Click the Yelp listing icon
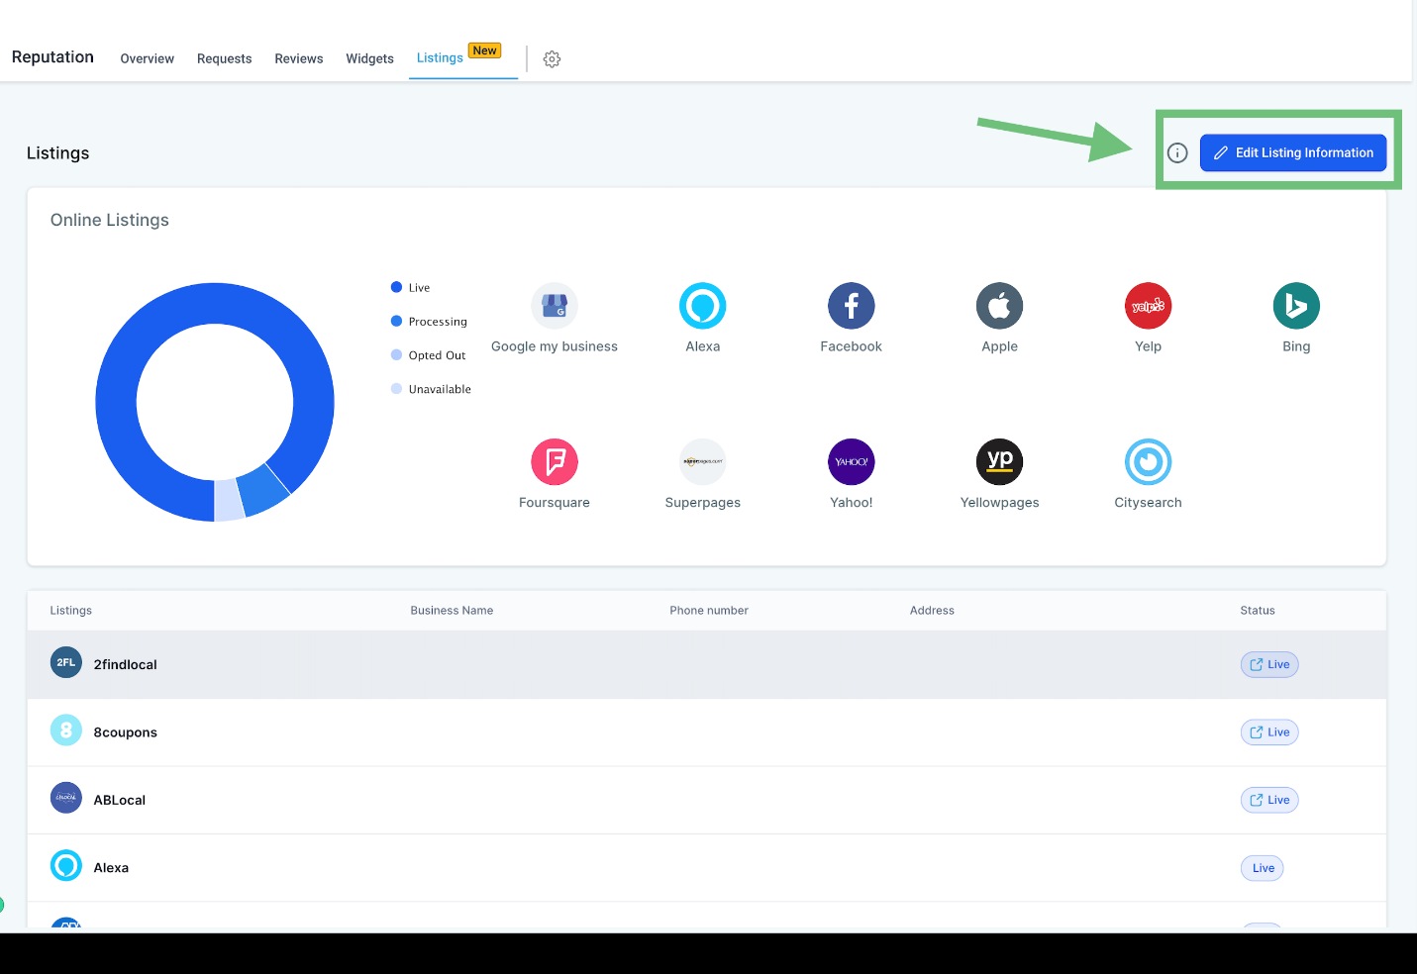 click(x=1149, y=306)
